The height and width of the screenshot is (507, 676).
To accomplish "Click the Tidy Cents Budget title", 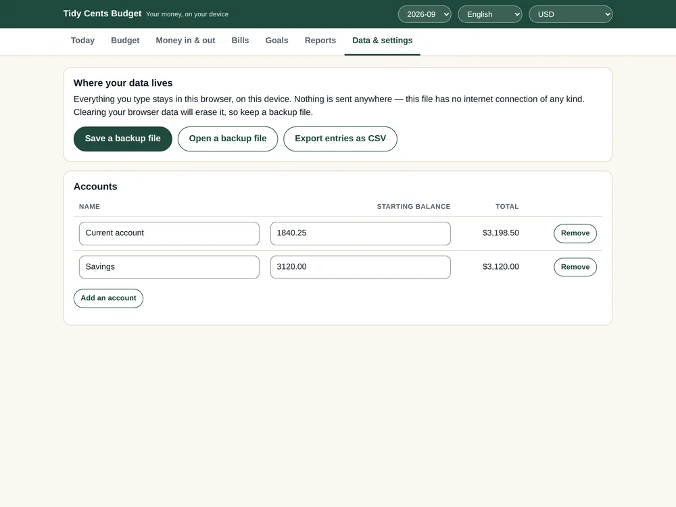I will [102, 14].
